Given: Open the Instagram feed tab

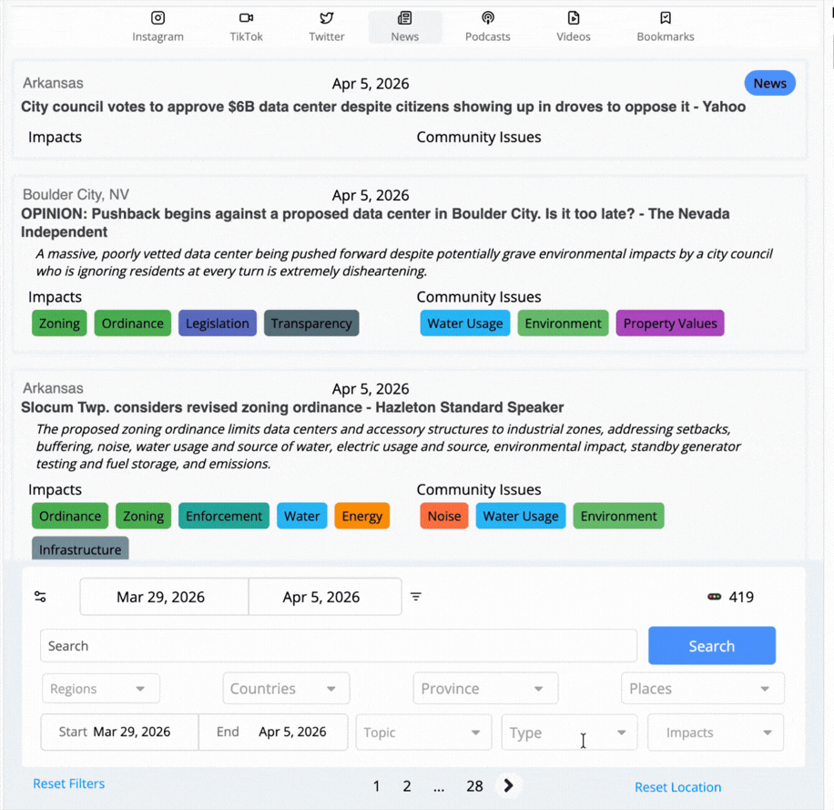Looking at the screenshot, I should 158,26.
